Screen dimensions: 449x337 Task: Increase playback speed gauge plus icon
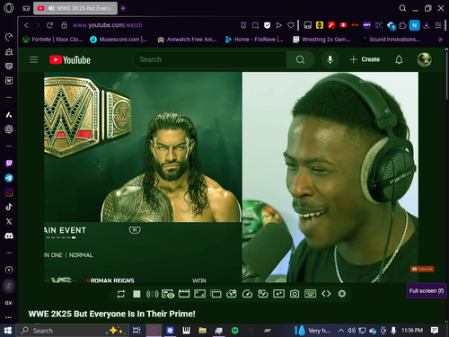point(263,294)
